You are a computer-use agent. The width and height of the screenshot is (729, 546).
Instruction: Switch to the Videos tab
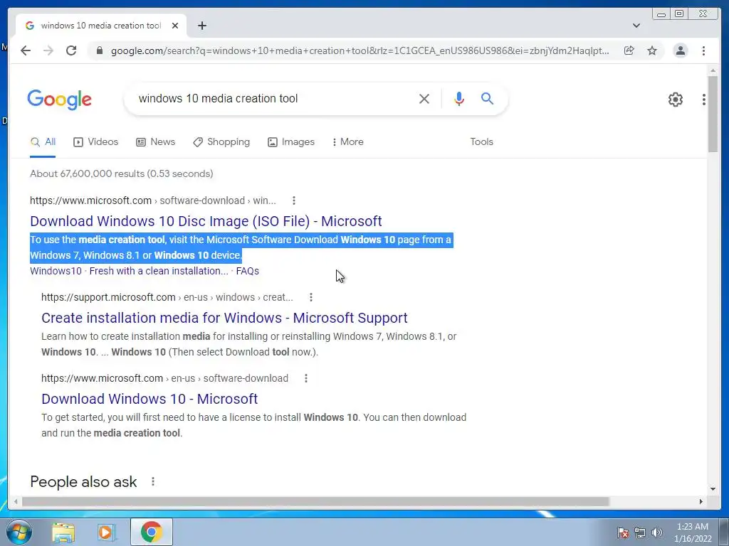[96, 142]
